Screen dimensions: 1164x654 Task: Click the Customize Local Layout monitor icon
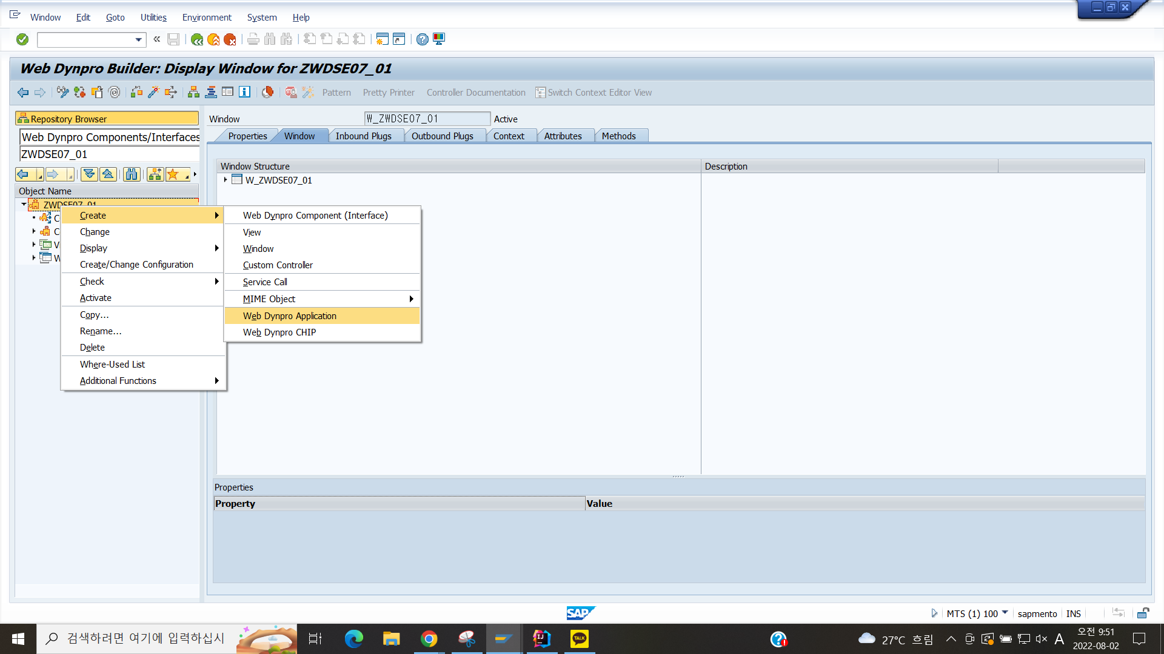click(439, 39)
